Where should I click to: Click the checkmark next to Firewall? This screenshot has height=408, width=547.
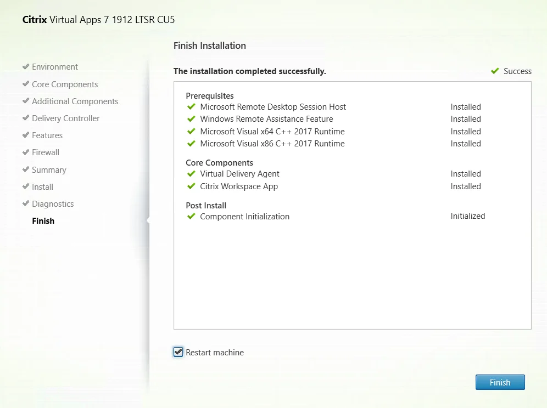[25, 152]
